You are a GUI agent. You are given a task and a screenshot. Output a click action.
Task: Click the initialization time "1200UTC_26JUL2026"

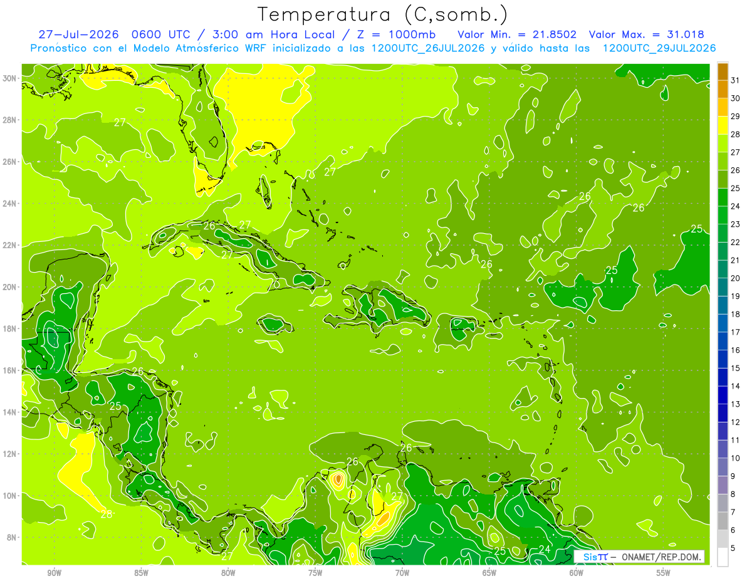(x=428, y=48)
